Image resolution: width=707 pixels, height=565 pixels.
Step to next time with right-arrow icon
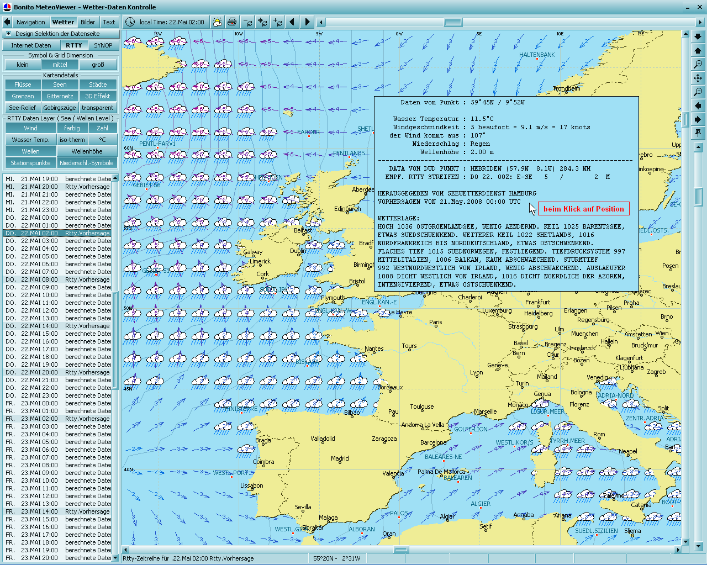pyautogui.click(x=307, y=22)
